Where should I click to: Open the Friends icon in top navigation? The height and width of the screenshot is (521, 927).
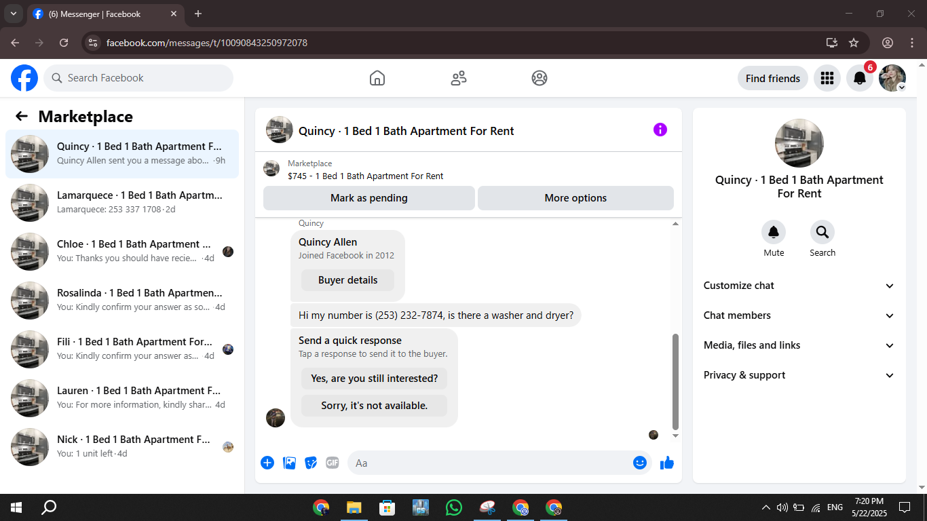point(459,78)
